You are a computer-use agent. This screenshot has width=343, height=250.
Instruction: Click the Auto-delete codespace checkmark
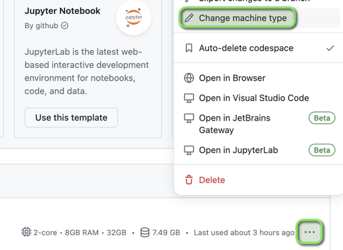[330, 48]
